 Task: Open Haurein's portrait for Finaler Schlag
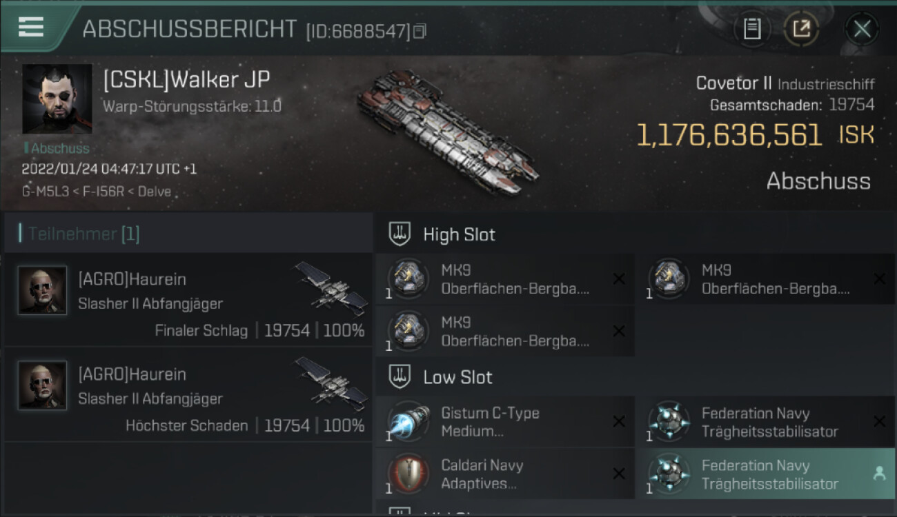click(x=43, y=290)
